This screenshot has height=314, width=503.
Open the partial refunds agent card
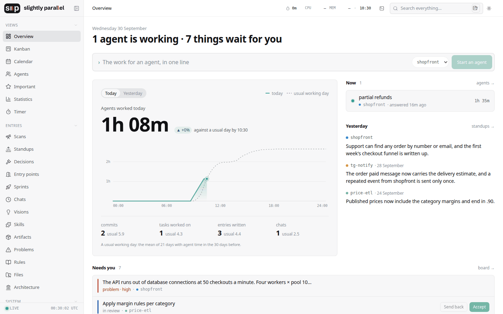click(420, 101)
